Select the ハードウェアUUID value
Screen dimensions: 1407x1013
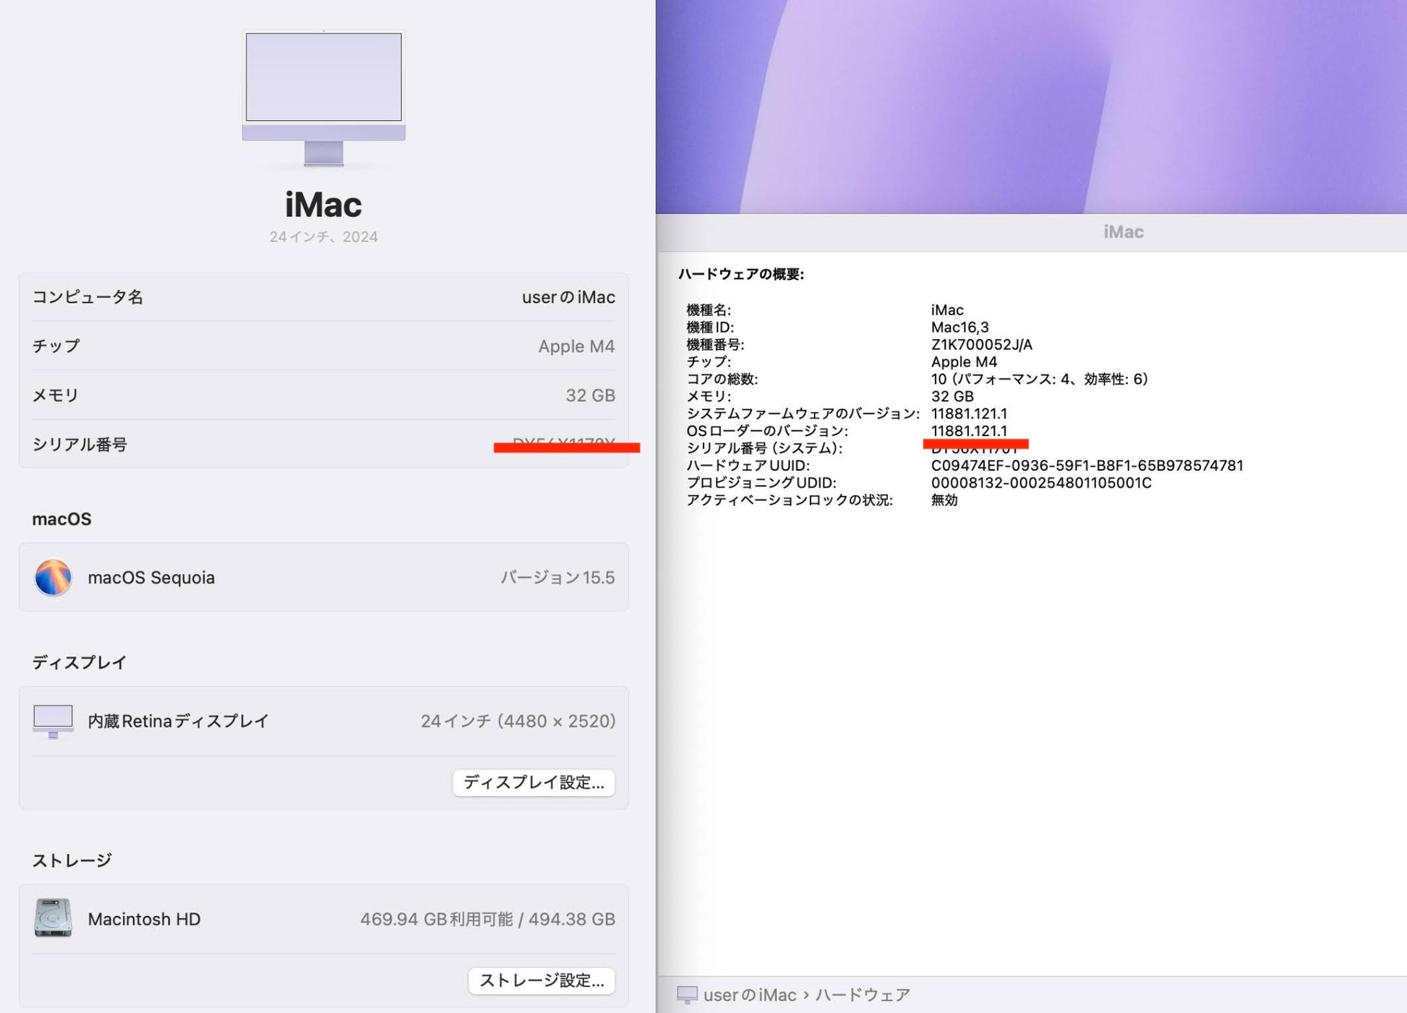1087,466
